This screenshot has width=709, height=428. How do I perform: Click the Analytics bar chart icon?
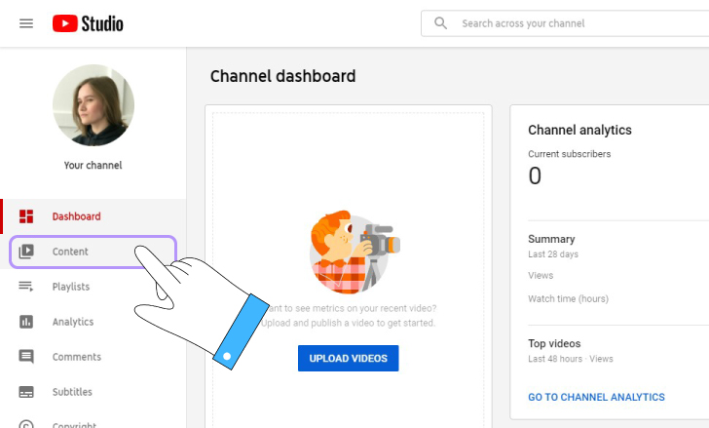[26, 322]
